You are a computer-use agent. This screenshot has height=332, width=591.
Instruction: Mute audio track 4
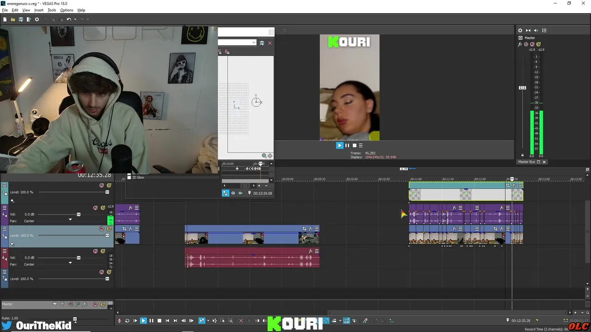tap(96, 208)
